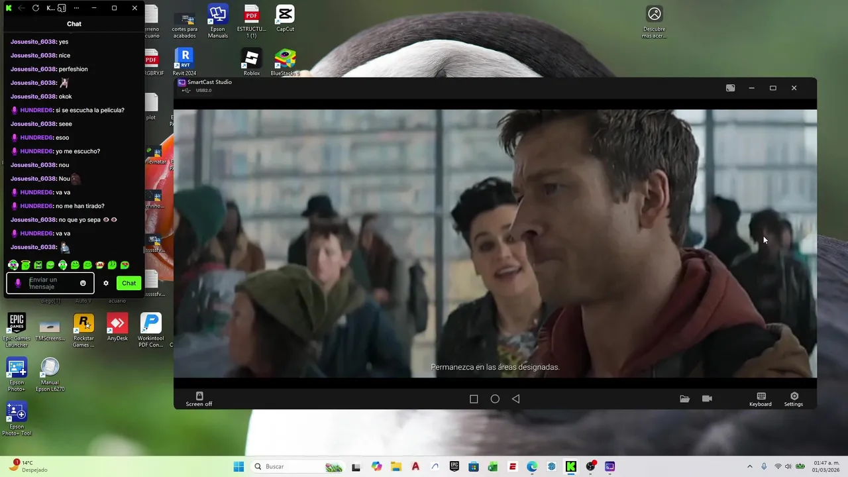848x477 pixels.
Task: Open the three-dots menu in Kick window
Action: pyautogui.click(x=77, y=8)
